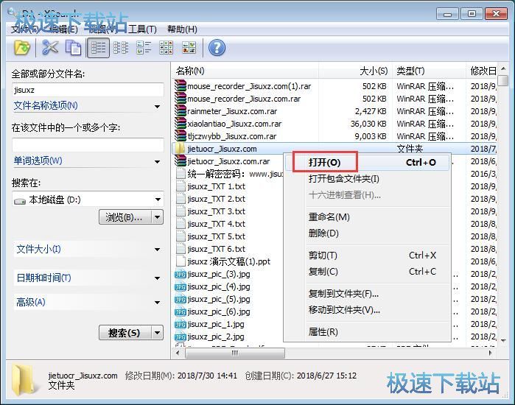Expand 文件名称选项(N) section

point(158,106)
